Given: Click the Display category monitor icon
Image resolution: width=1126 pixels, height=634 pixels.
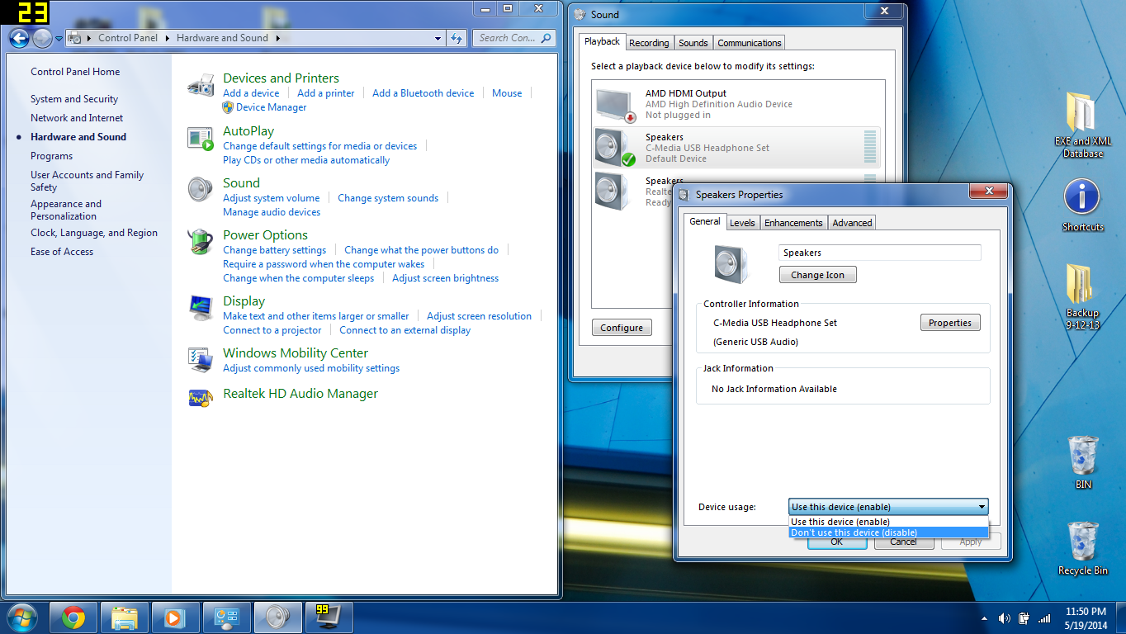Looking at the screenshot, I should click(x=201, y=308).
